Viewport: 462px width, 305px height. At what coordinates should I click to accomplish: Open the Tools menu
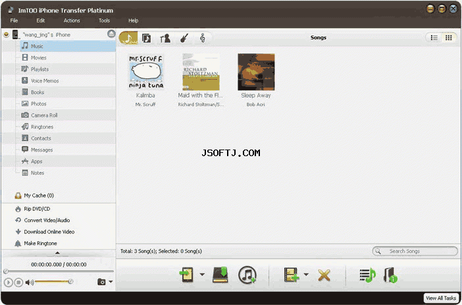tap(104, 20)
